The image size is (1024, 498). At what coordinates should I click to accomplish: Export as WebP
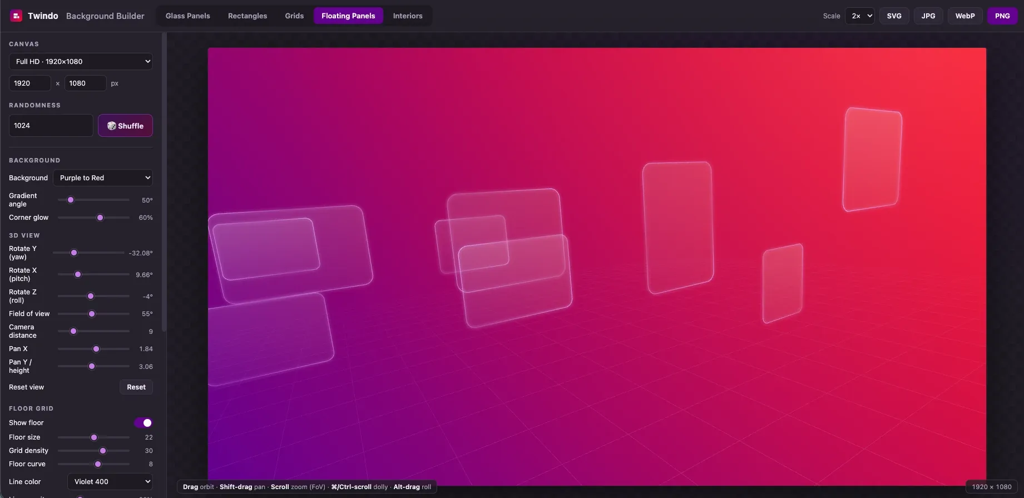point(965,16)
